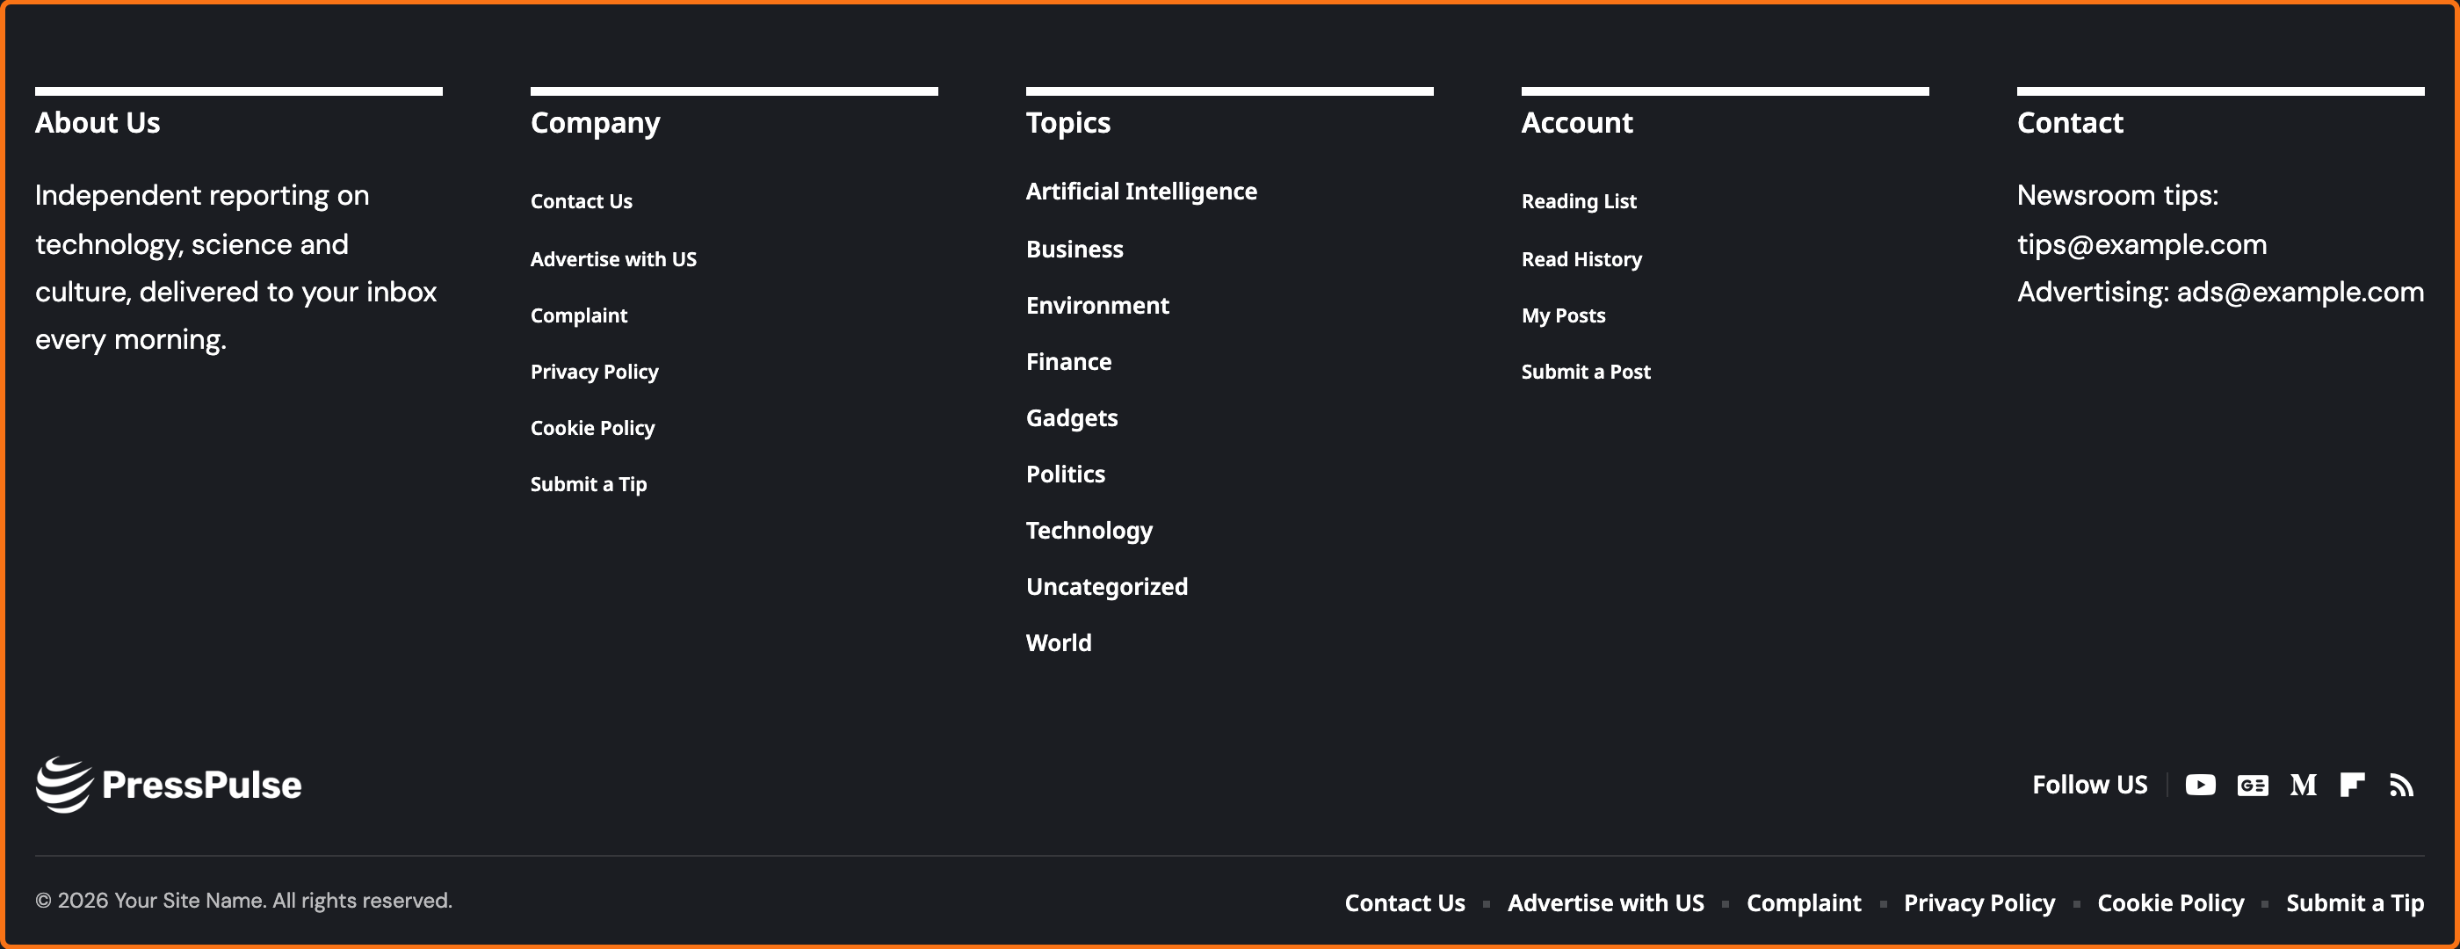Open the RSS feed icon

(x=2402, y=785)
